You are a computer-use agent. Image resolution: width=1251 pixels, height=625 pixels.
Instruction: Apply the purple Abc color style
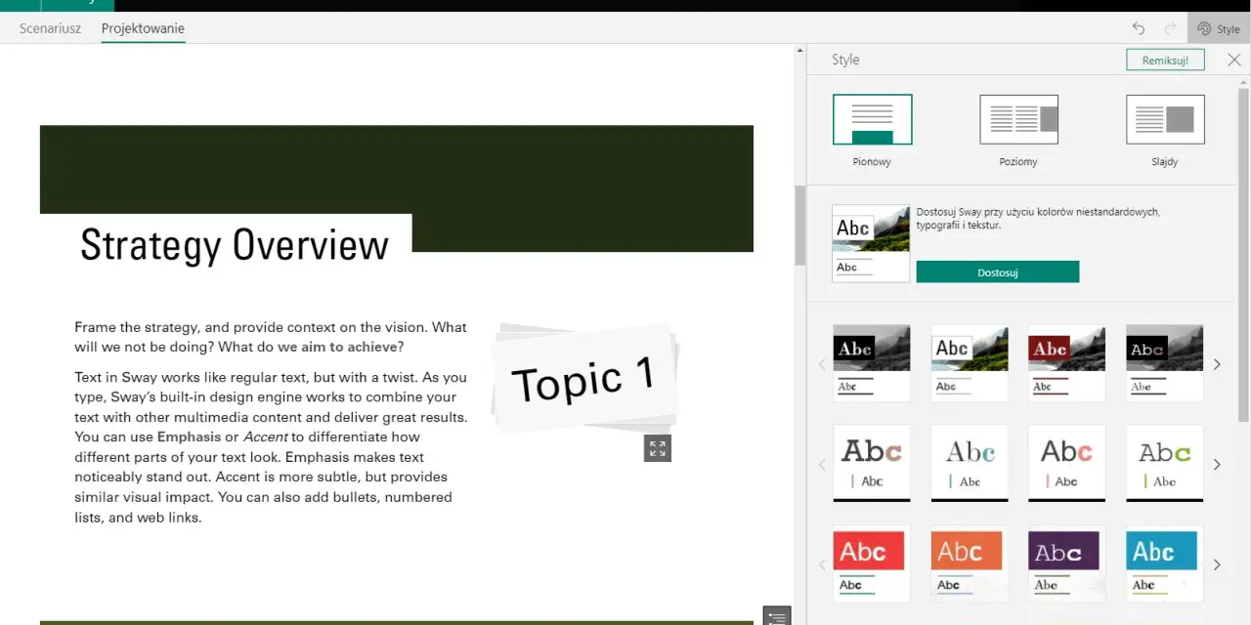pyautogui.click(x=1067, y=563)
